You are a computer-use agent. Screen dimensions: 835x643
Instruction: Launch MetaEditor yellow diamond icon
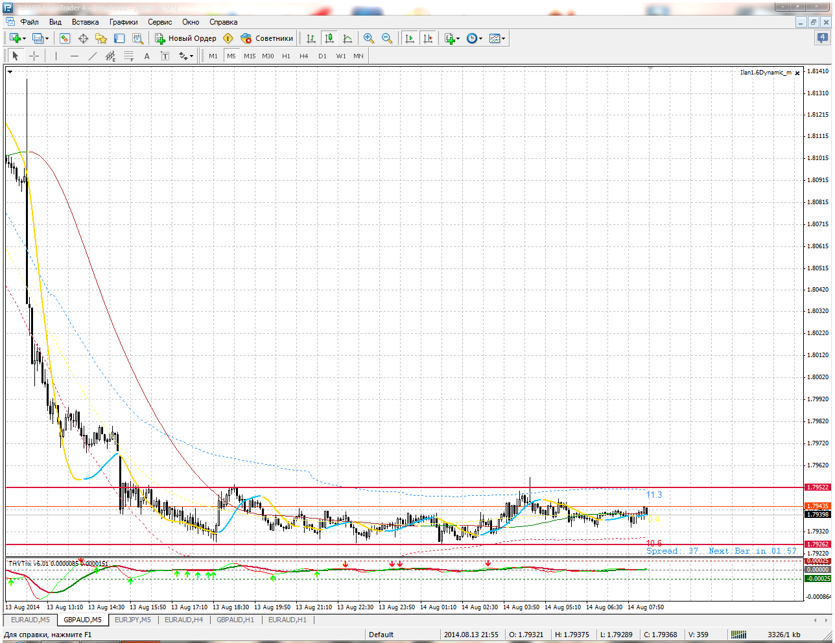point(228,38)
